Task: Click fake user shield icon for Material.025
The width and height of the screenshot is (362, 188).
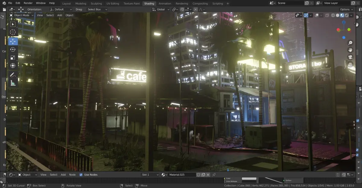Action: (198, 174)
